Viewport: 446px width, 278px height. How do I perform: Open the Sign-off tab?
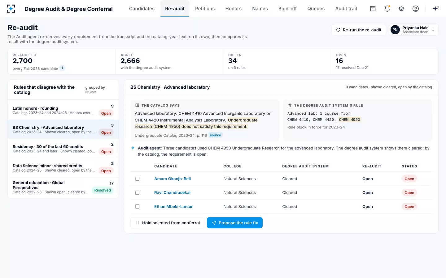click(x=287, y=9)
